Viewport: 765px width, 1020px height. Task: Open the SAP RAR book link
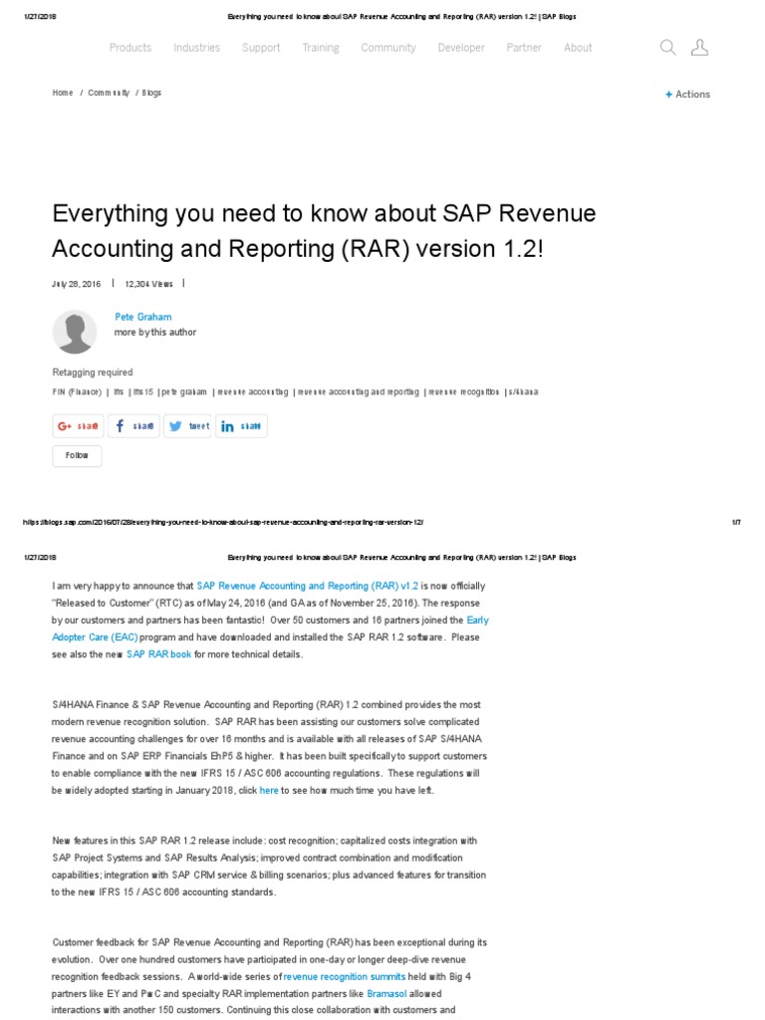point(158,654)
